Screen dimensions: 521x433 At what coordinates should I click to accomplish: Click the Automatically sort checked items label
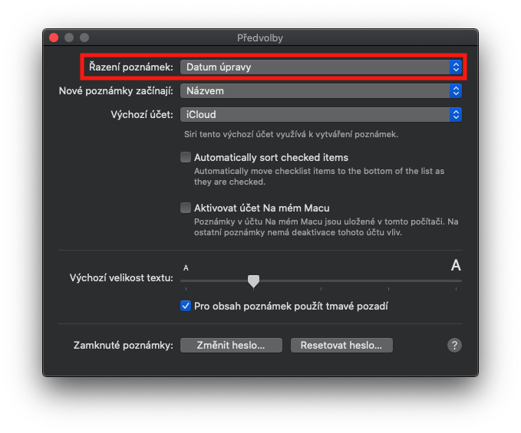(271, 157)
